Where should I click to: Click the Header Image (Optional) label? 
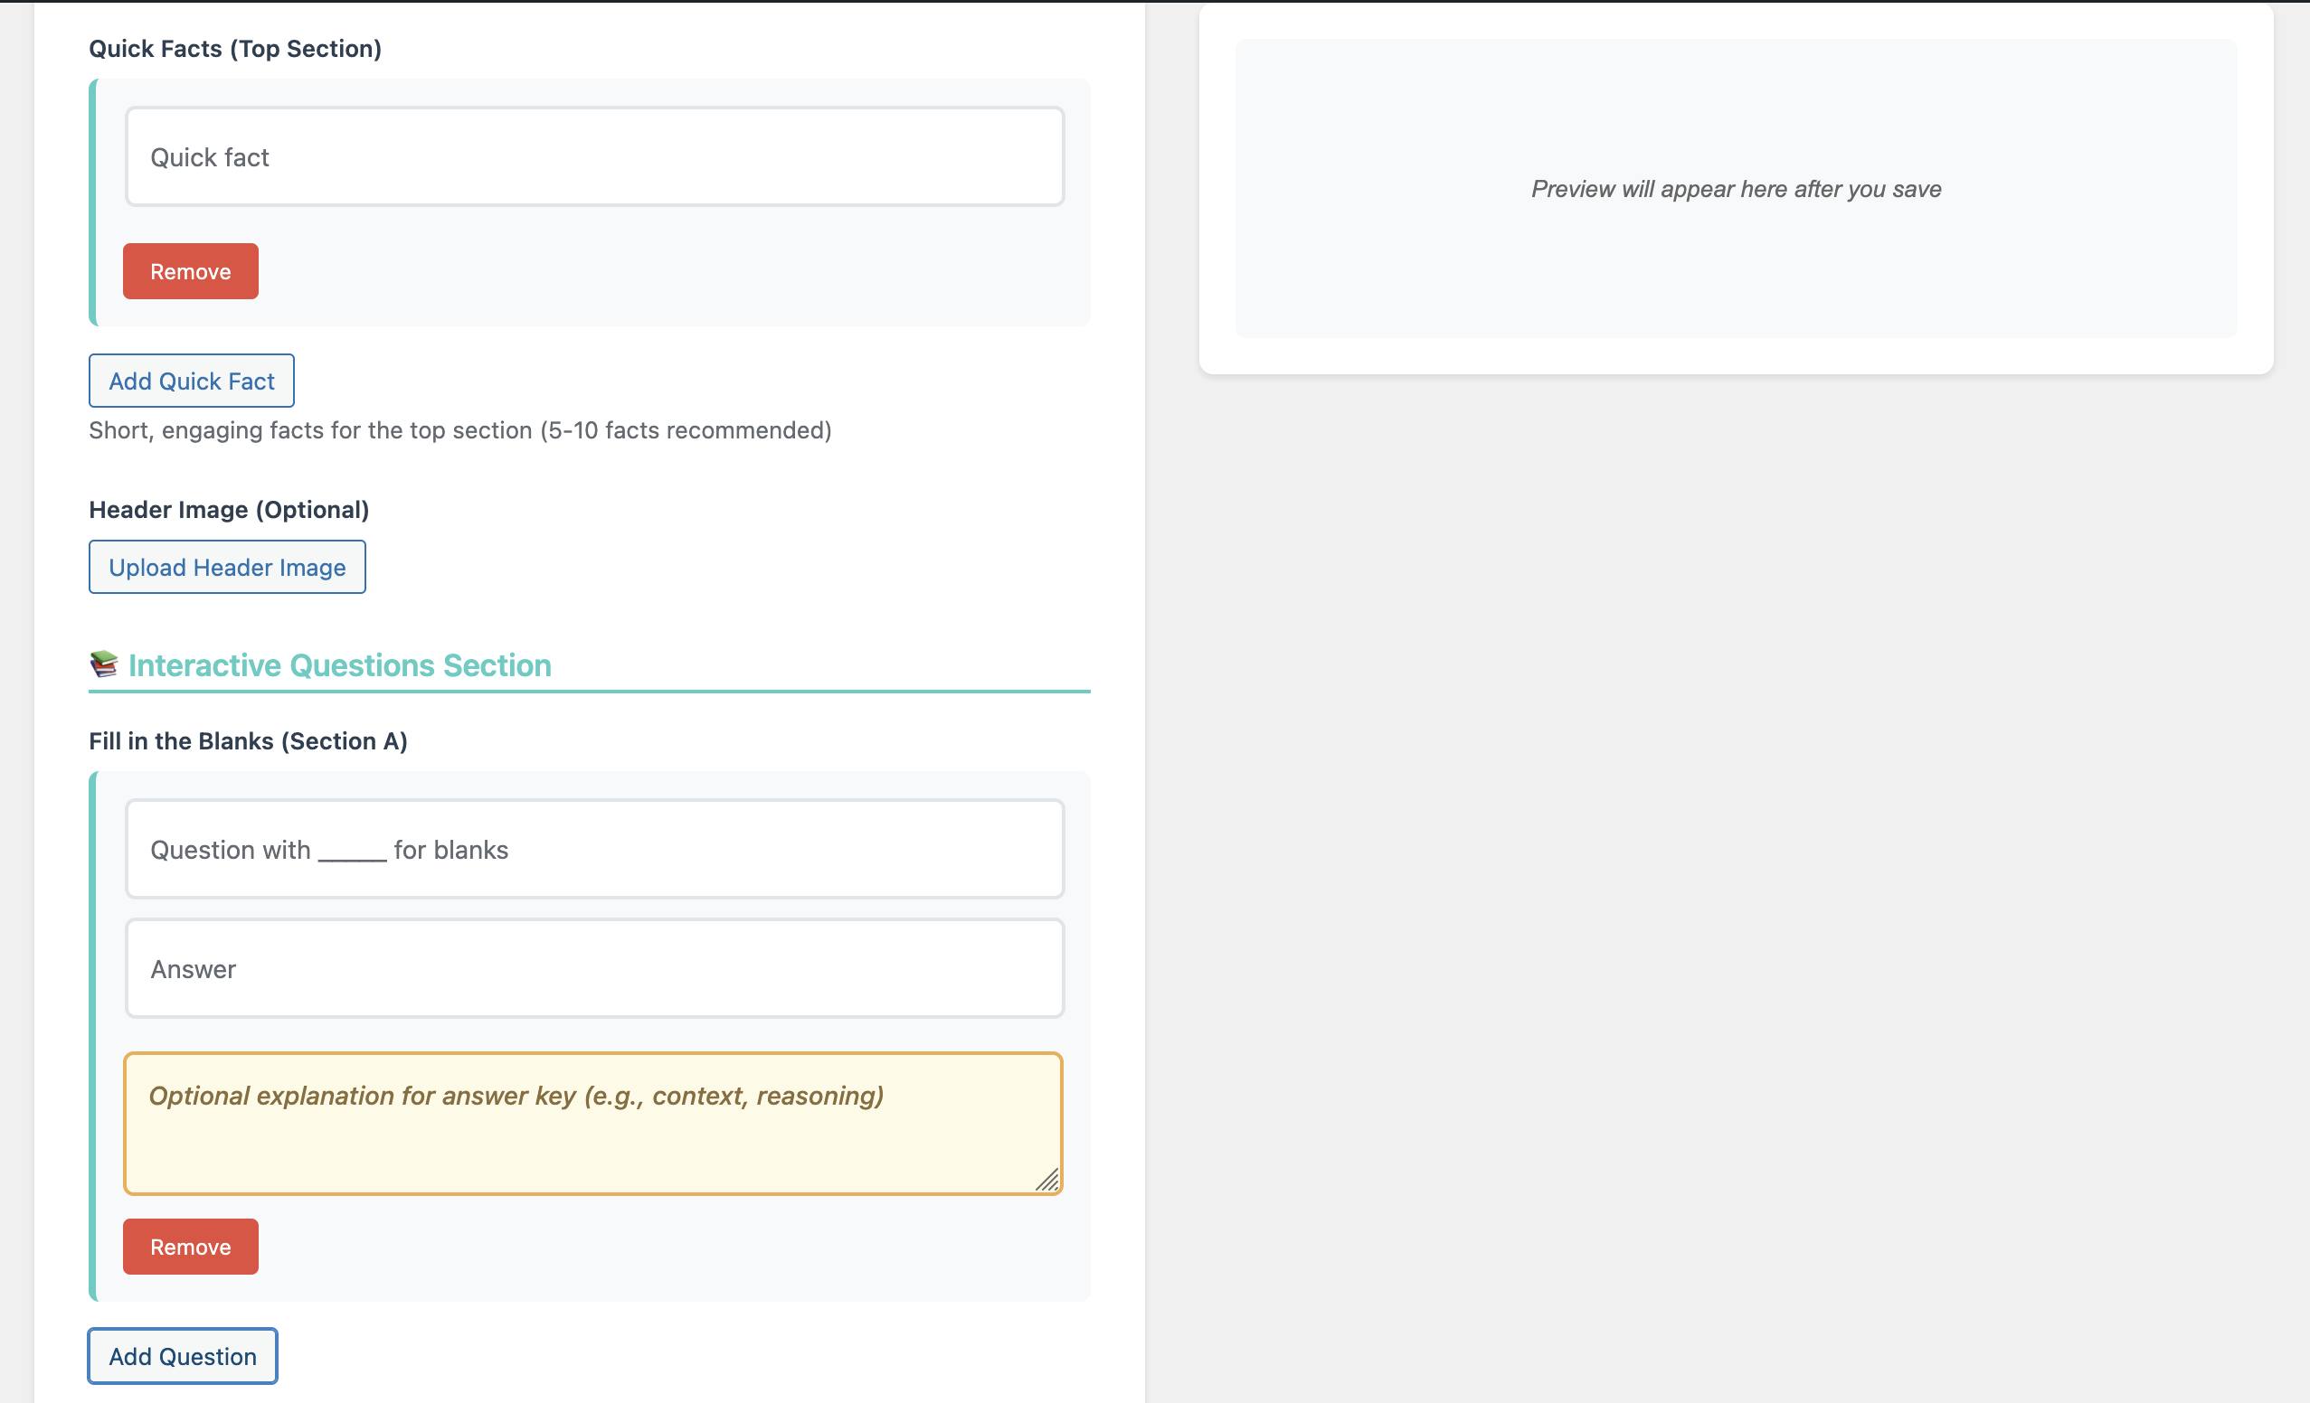click(229, 509)
